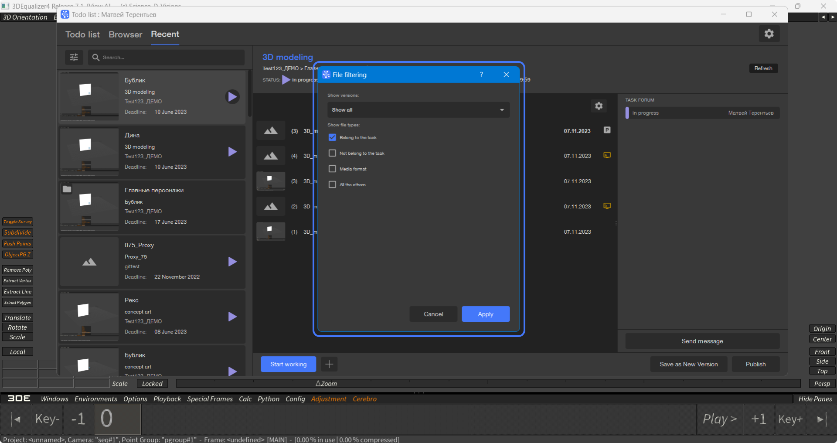Open the Show versions dropdown
The width and height of the screenshot is (837, 443).
point(418,110)
